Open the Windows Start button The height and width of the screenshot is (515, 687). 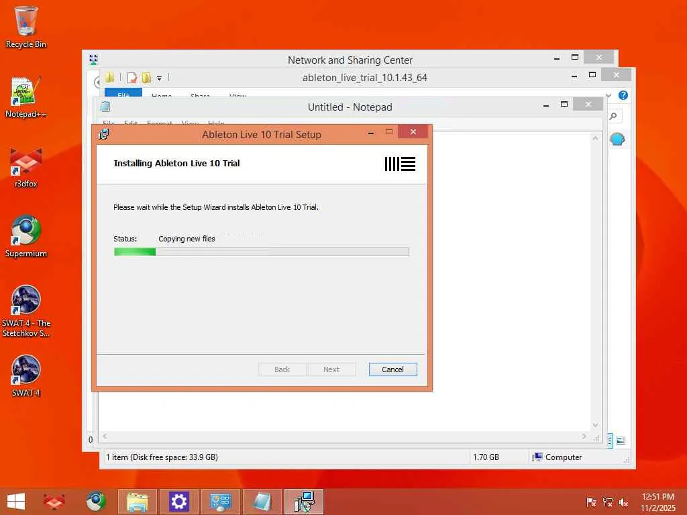click(x=16, y=502)
